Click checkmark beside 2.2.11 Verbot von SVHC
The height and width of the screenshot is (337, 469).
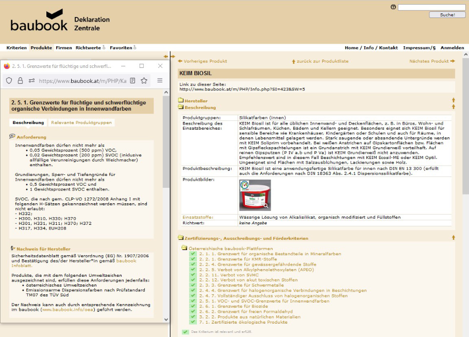click(x=193, y=275)
